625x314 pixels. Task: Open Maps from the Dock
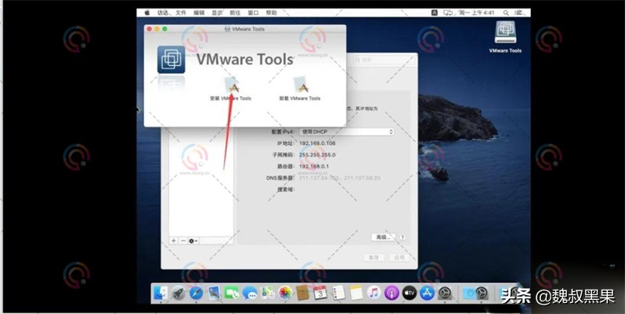(267, 293)
